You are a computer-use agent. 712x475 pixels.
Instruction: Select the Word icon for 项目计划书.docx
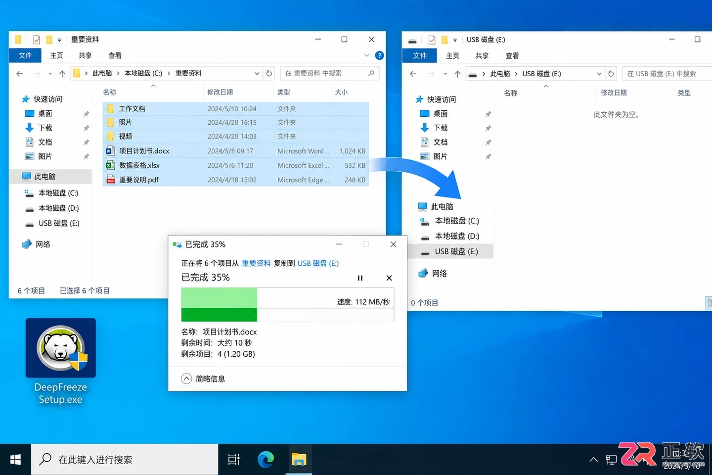pyautogui.click(x=110, y=151)
